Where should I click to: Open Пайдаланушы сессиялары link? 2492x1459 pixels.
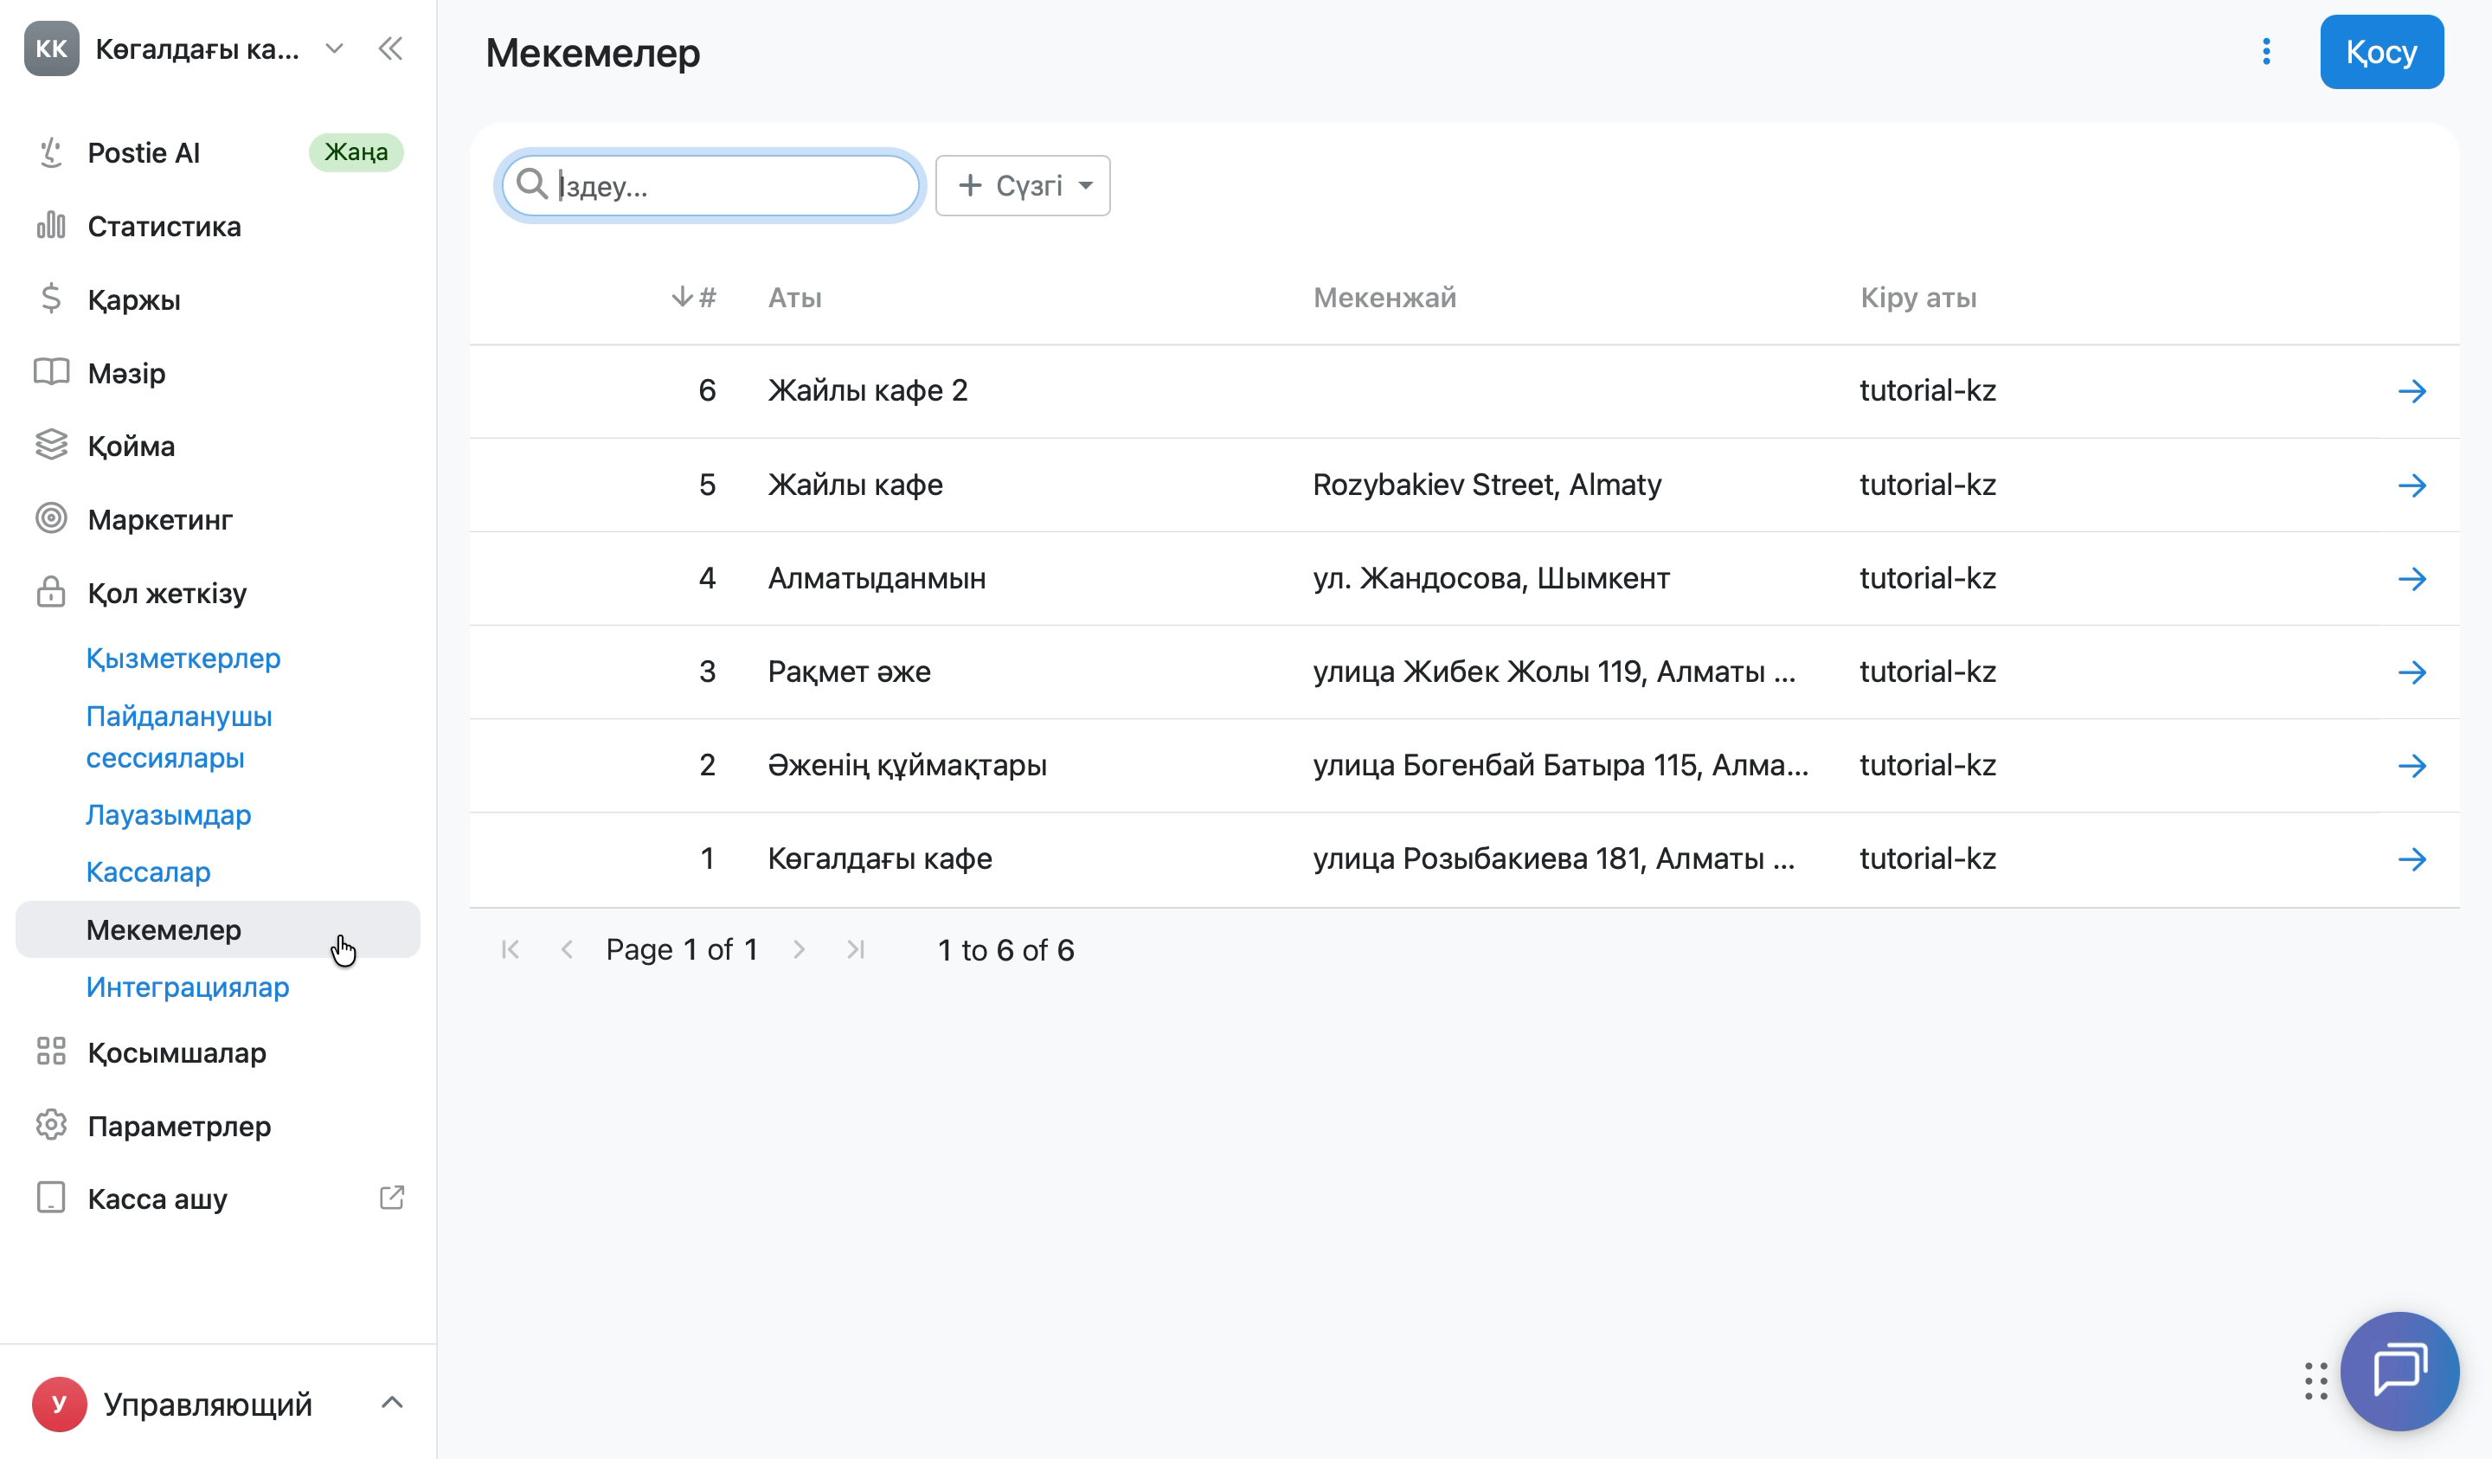tap(179, 737)
